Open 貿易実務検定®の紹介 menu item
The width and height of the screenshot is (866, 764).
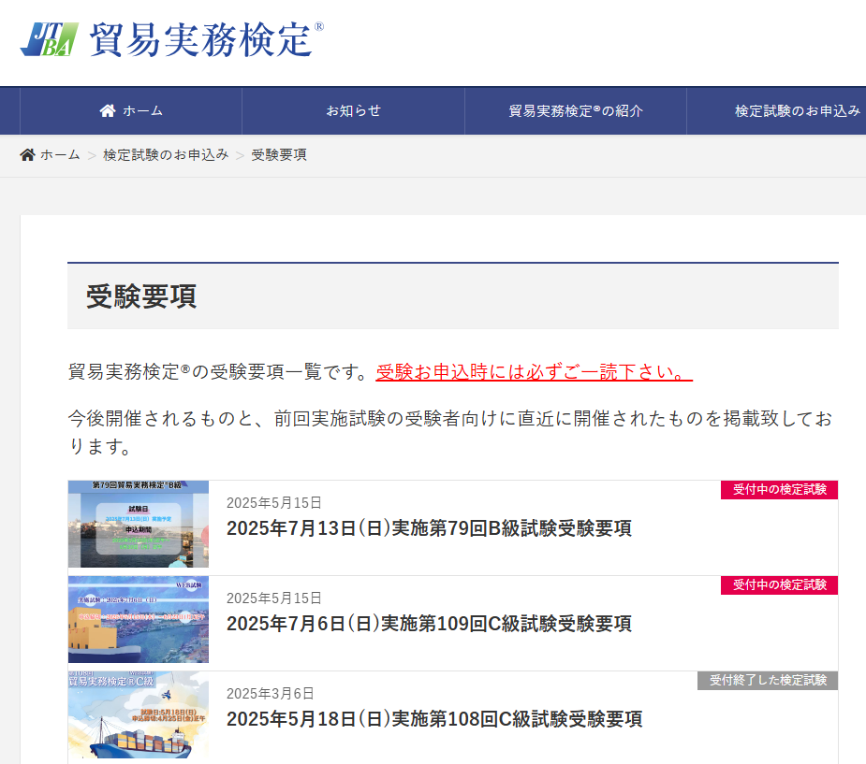576,110
